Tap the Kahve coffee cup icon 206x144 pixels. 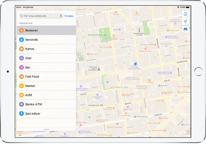tap(22, 49)
